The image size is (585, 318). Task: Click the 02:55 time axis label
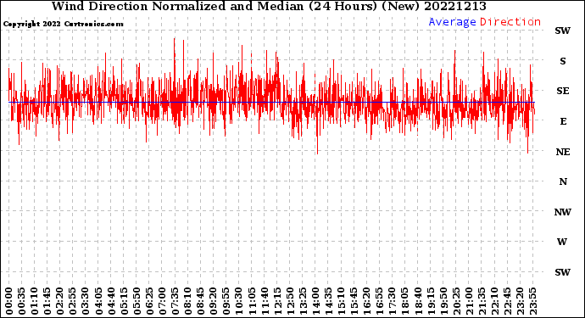73,301
